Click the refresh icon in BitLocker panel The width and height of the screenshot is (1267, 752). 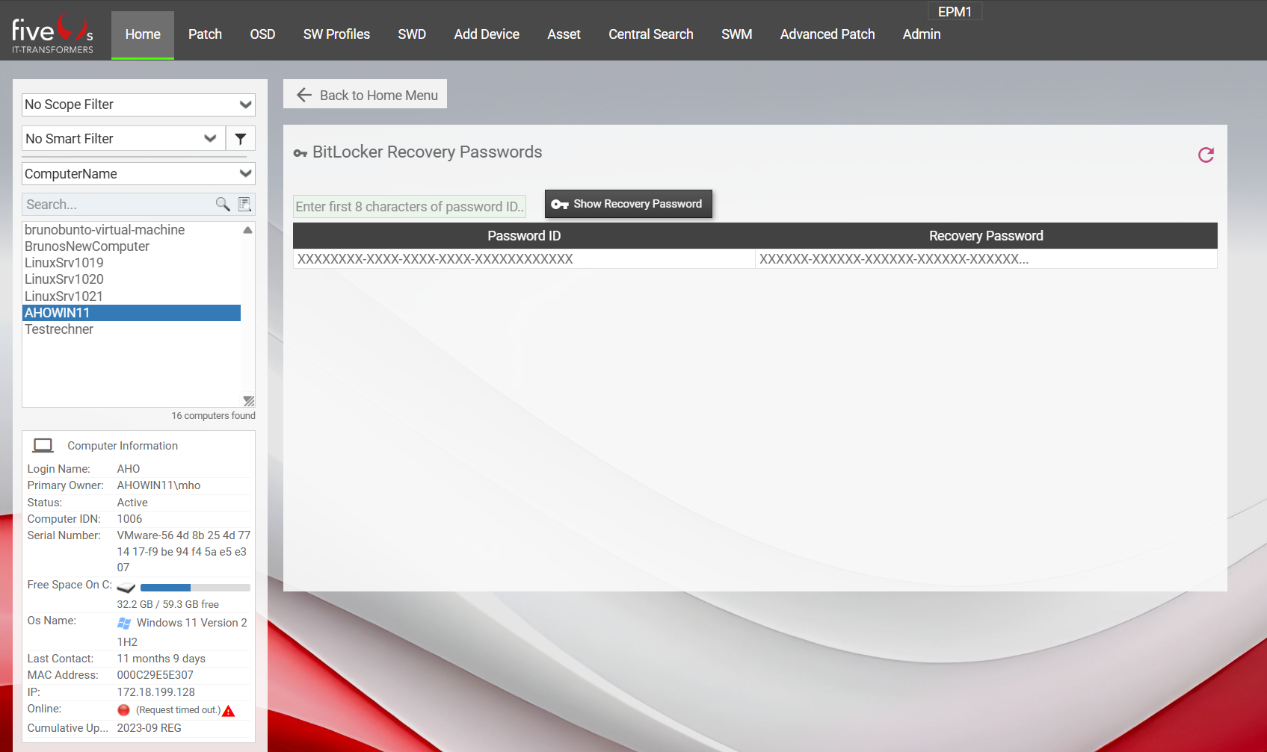(1206, 155)
